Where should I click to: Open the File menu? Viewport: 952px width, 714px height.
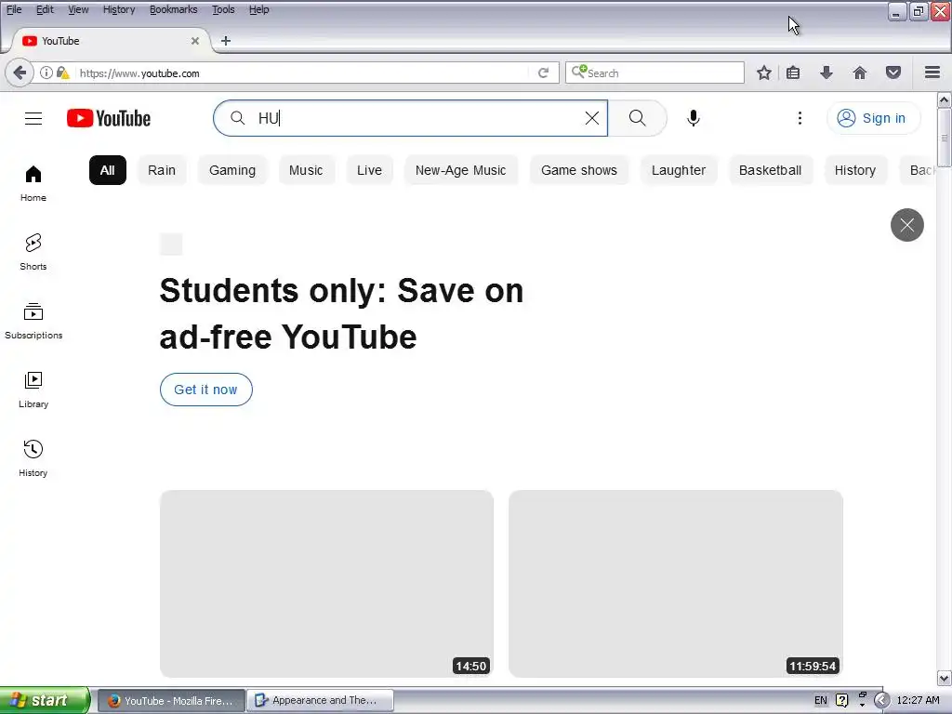point(13,9)
